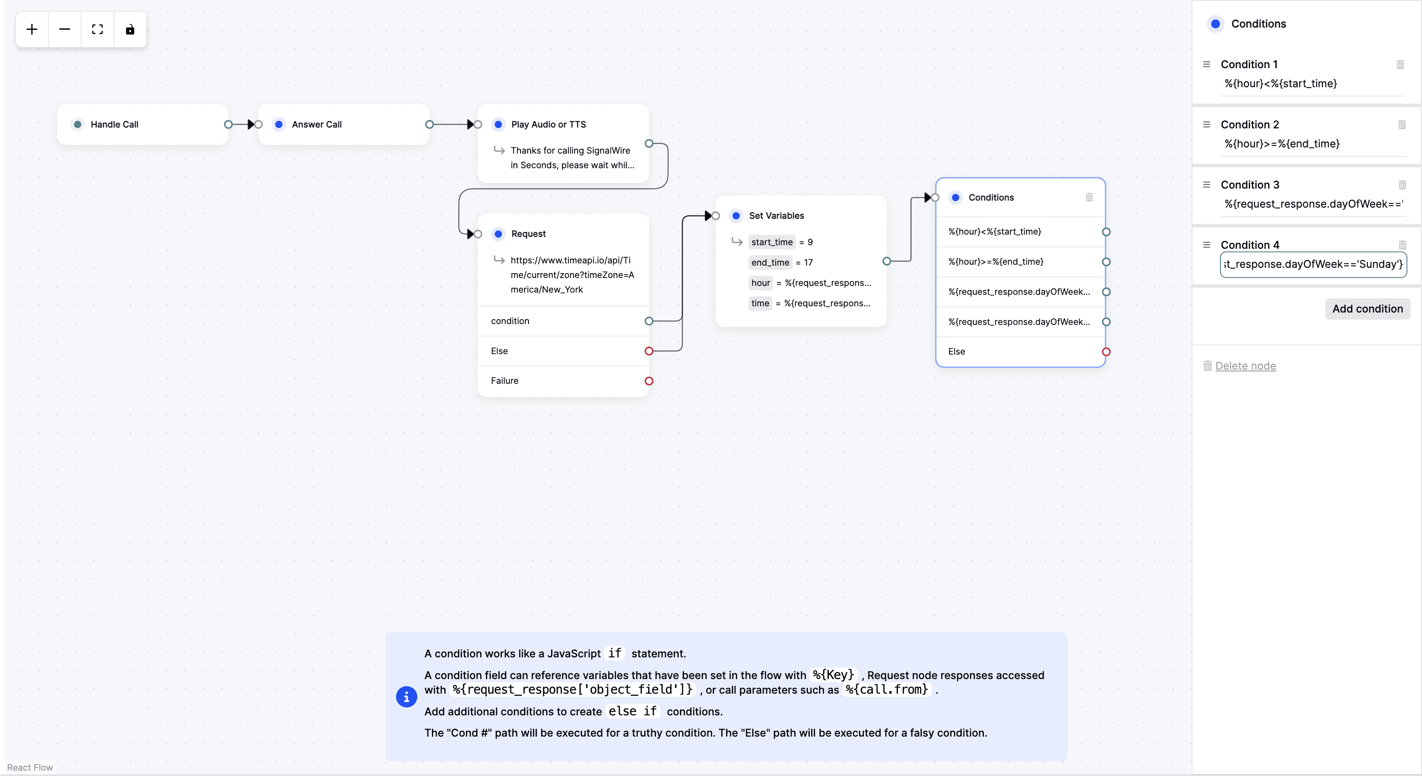This screenshot has width=1422, height=780.
Task: Edit the Condition 2 expression field
Action: click(1313, 144)
